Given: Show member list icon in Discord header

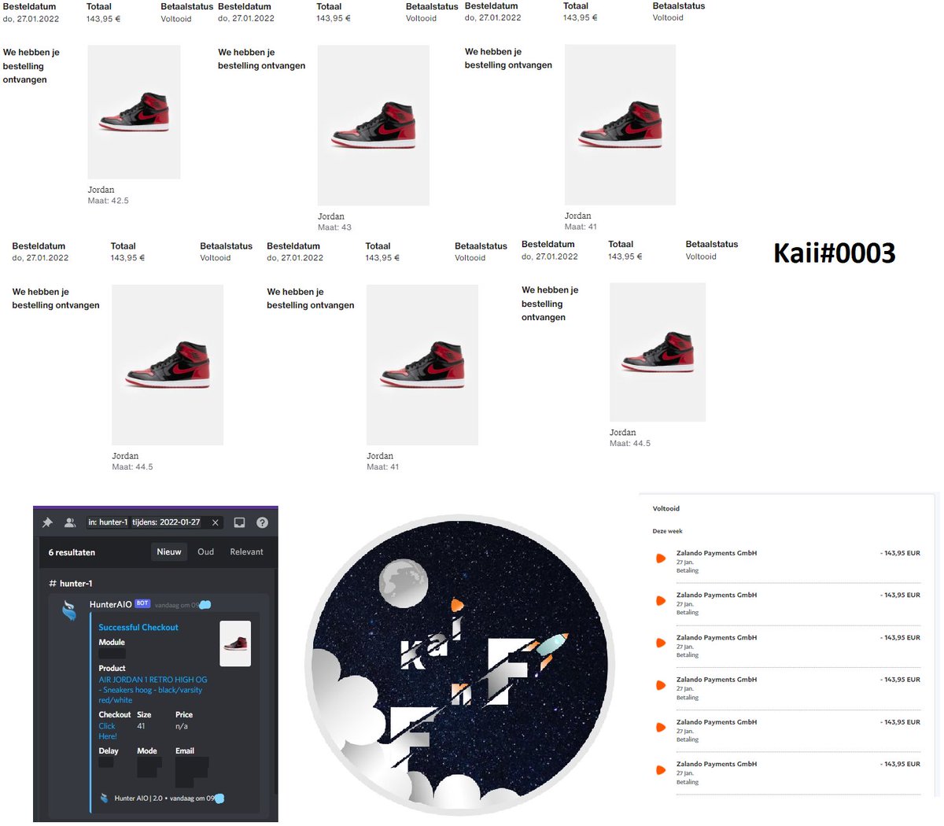Looking at the screenshot, I should [70, 522].
